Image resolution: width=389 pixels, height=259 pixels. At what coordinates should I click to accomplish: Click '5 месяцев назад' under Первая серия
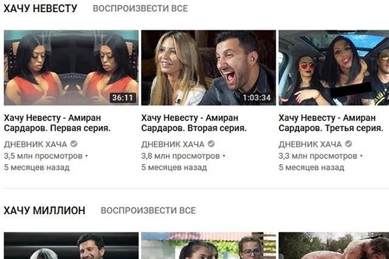[x=36, y=167]
